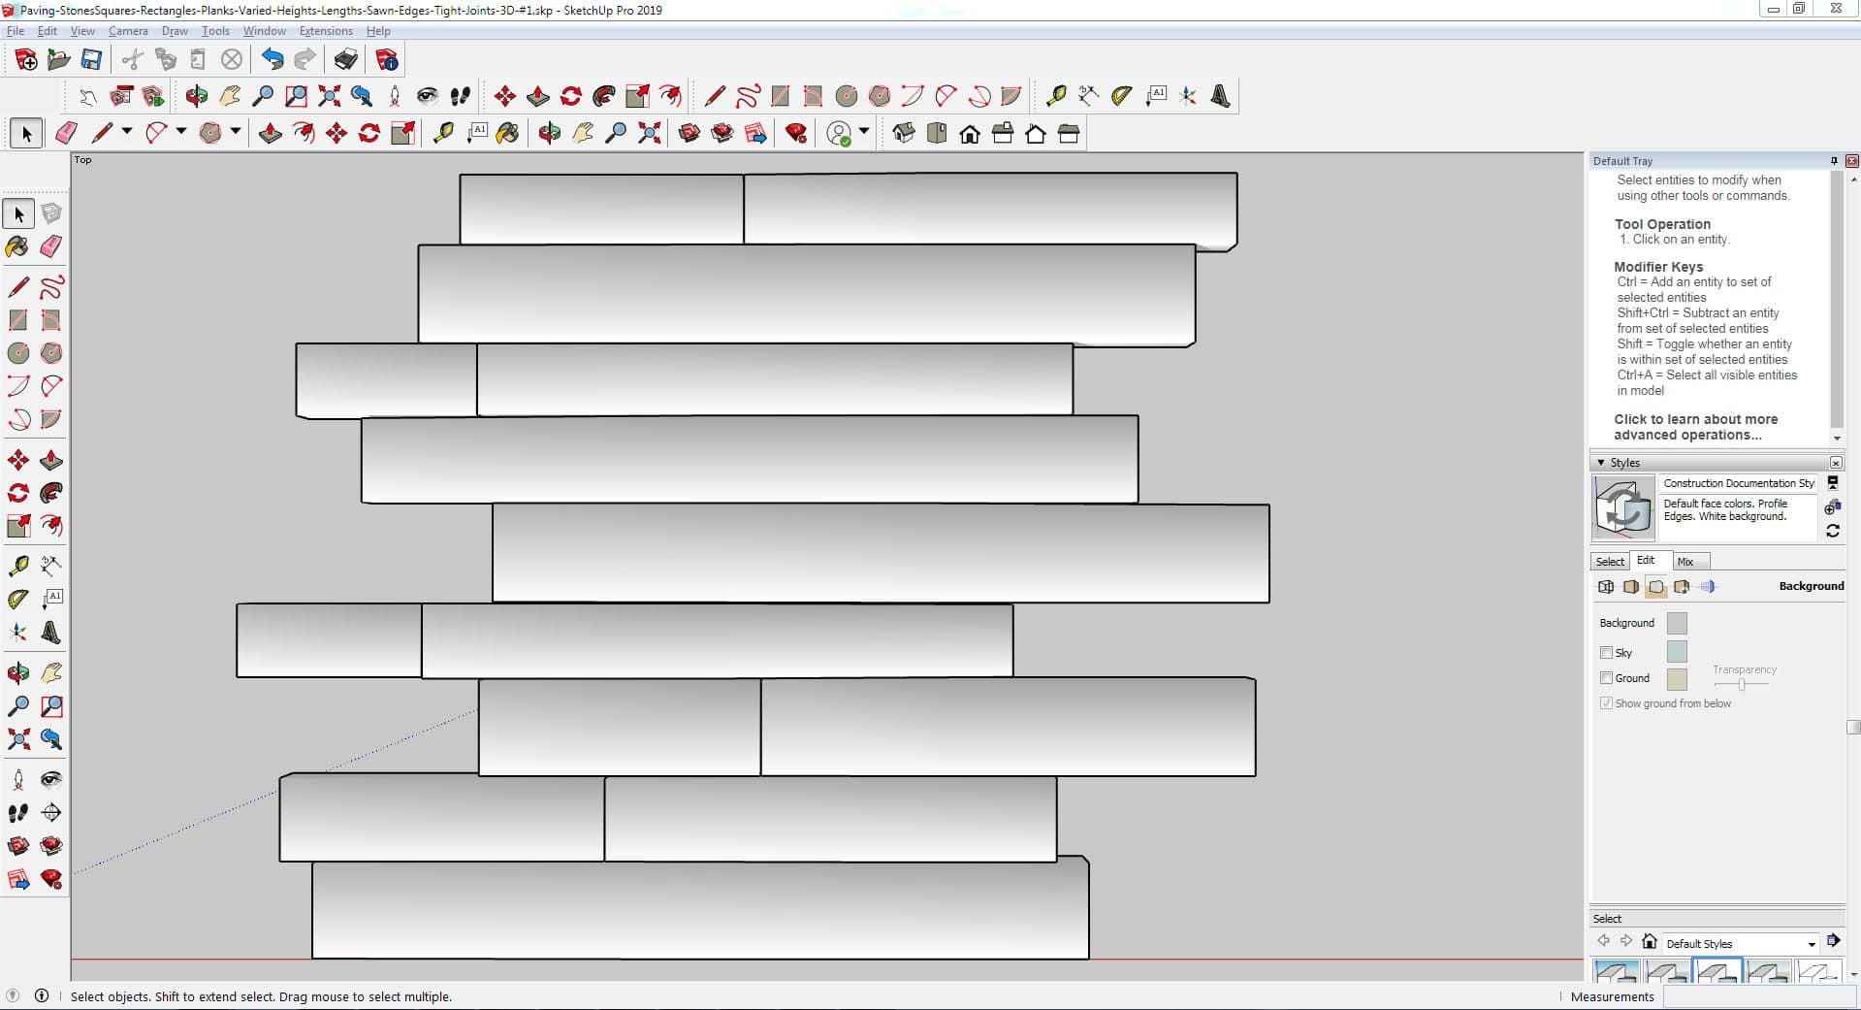
Task: Click the Save icon in the top toolbar
Action: [x=91, y=60]
